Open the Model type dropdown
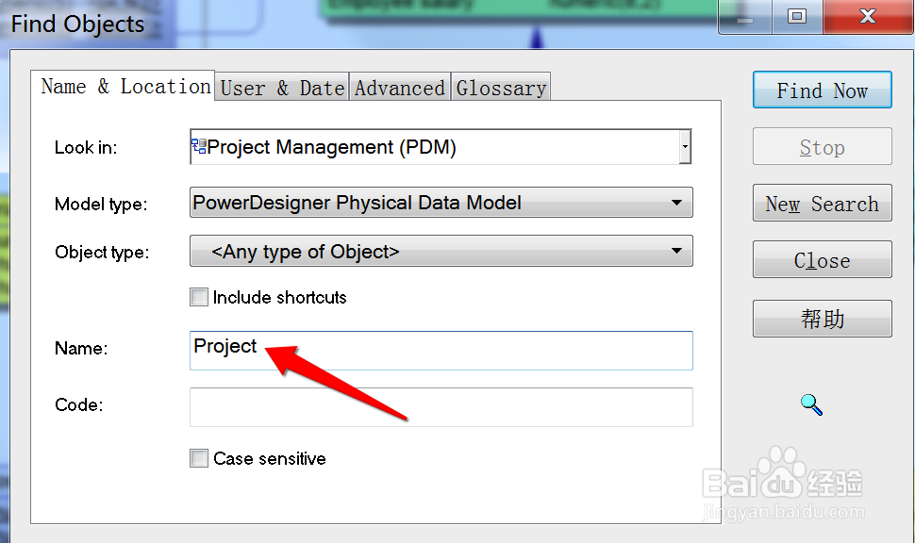Screen dimensions: 915x543 pos(441,203)
